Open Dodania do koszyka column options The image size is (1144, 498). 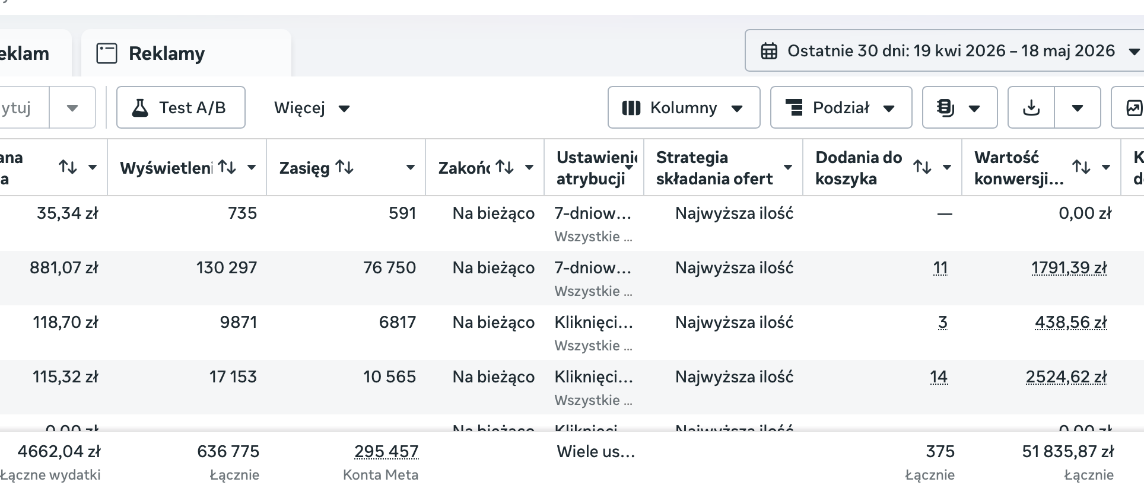(947, 168)
